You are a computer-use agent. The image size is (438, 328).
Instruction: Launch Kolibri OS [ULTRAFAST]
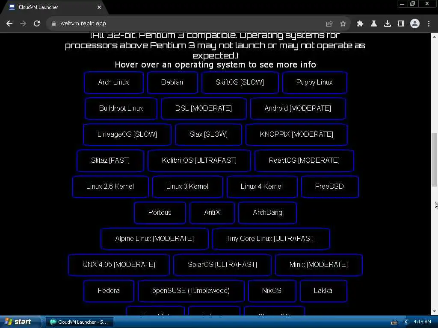click(199, 161)
